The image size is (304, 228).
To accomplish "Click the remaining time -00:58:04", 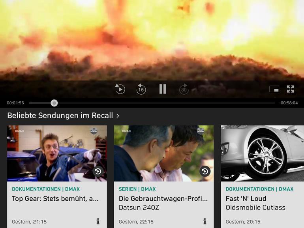I will (288, 103).
